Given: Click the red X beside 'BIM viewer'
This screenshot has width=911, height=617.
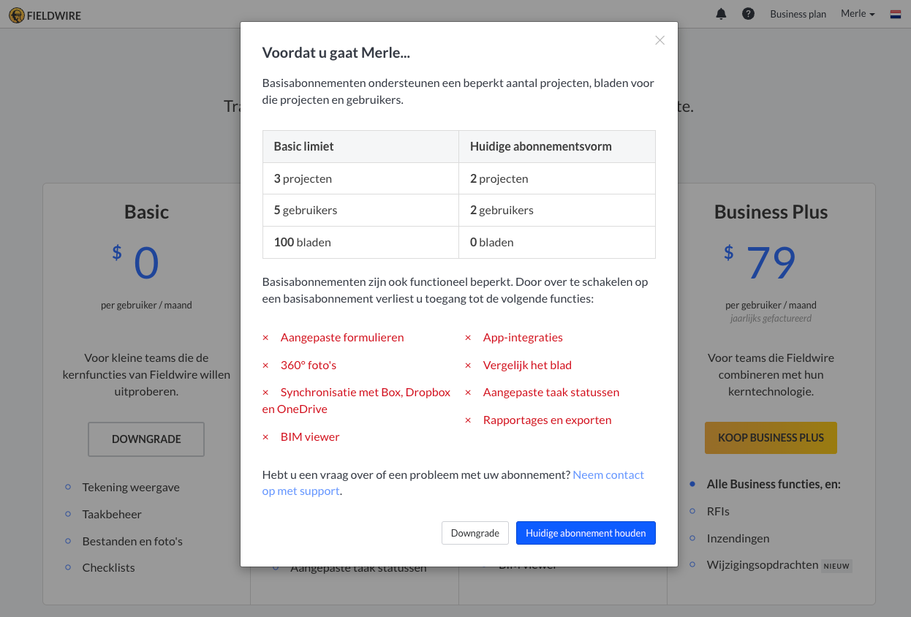Looking at the screenshot, I should [265, 437].
